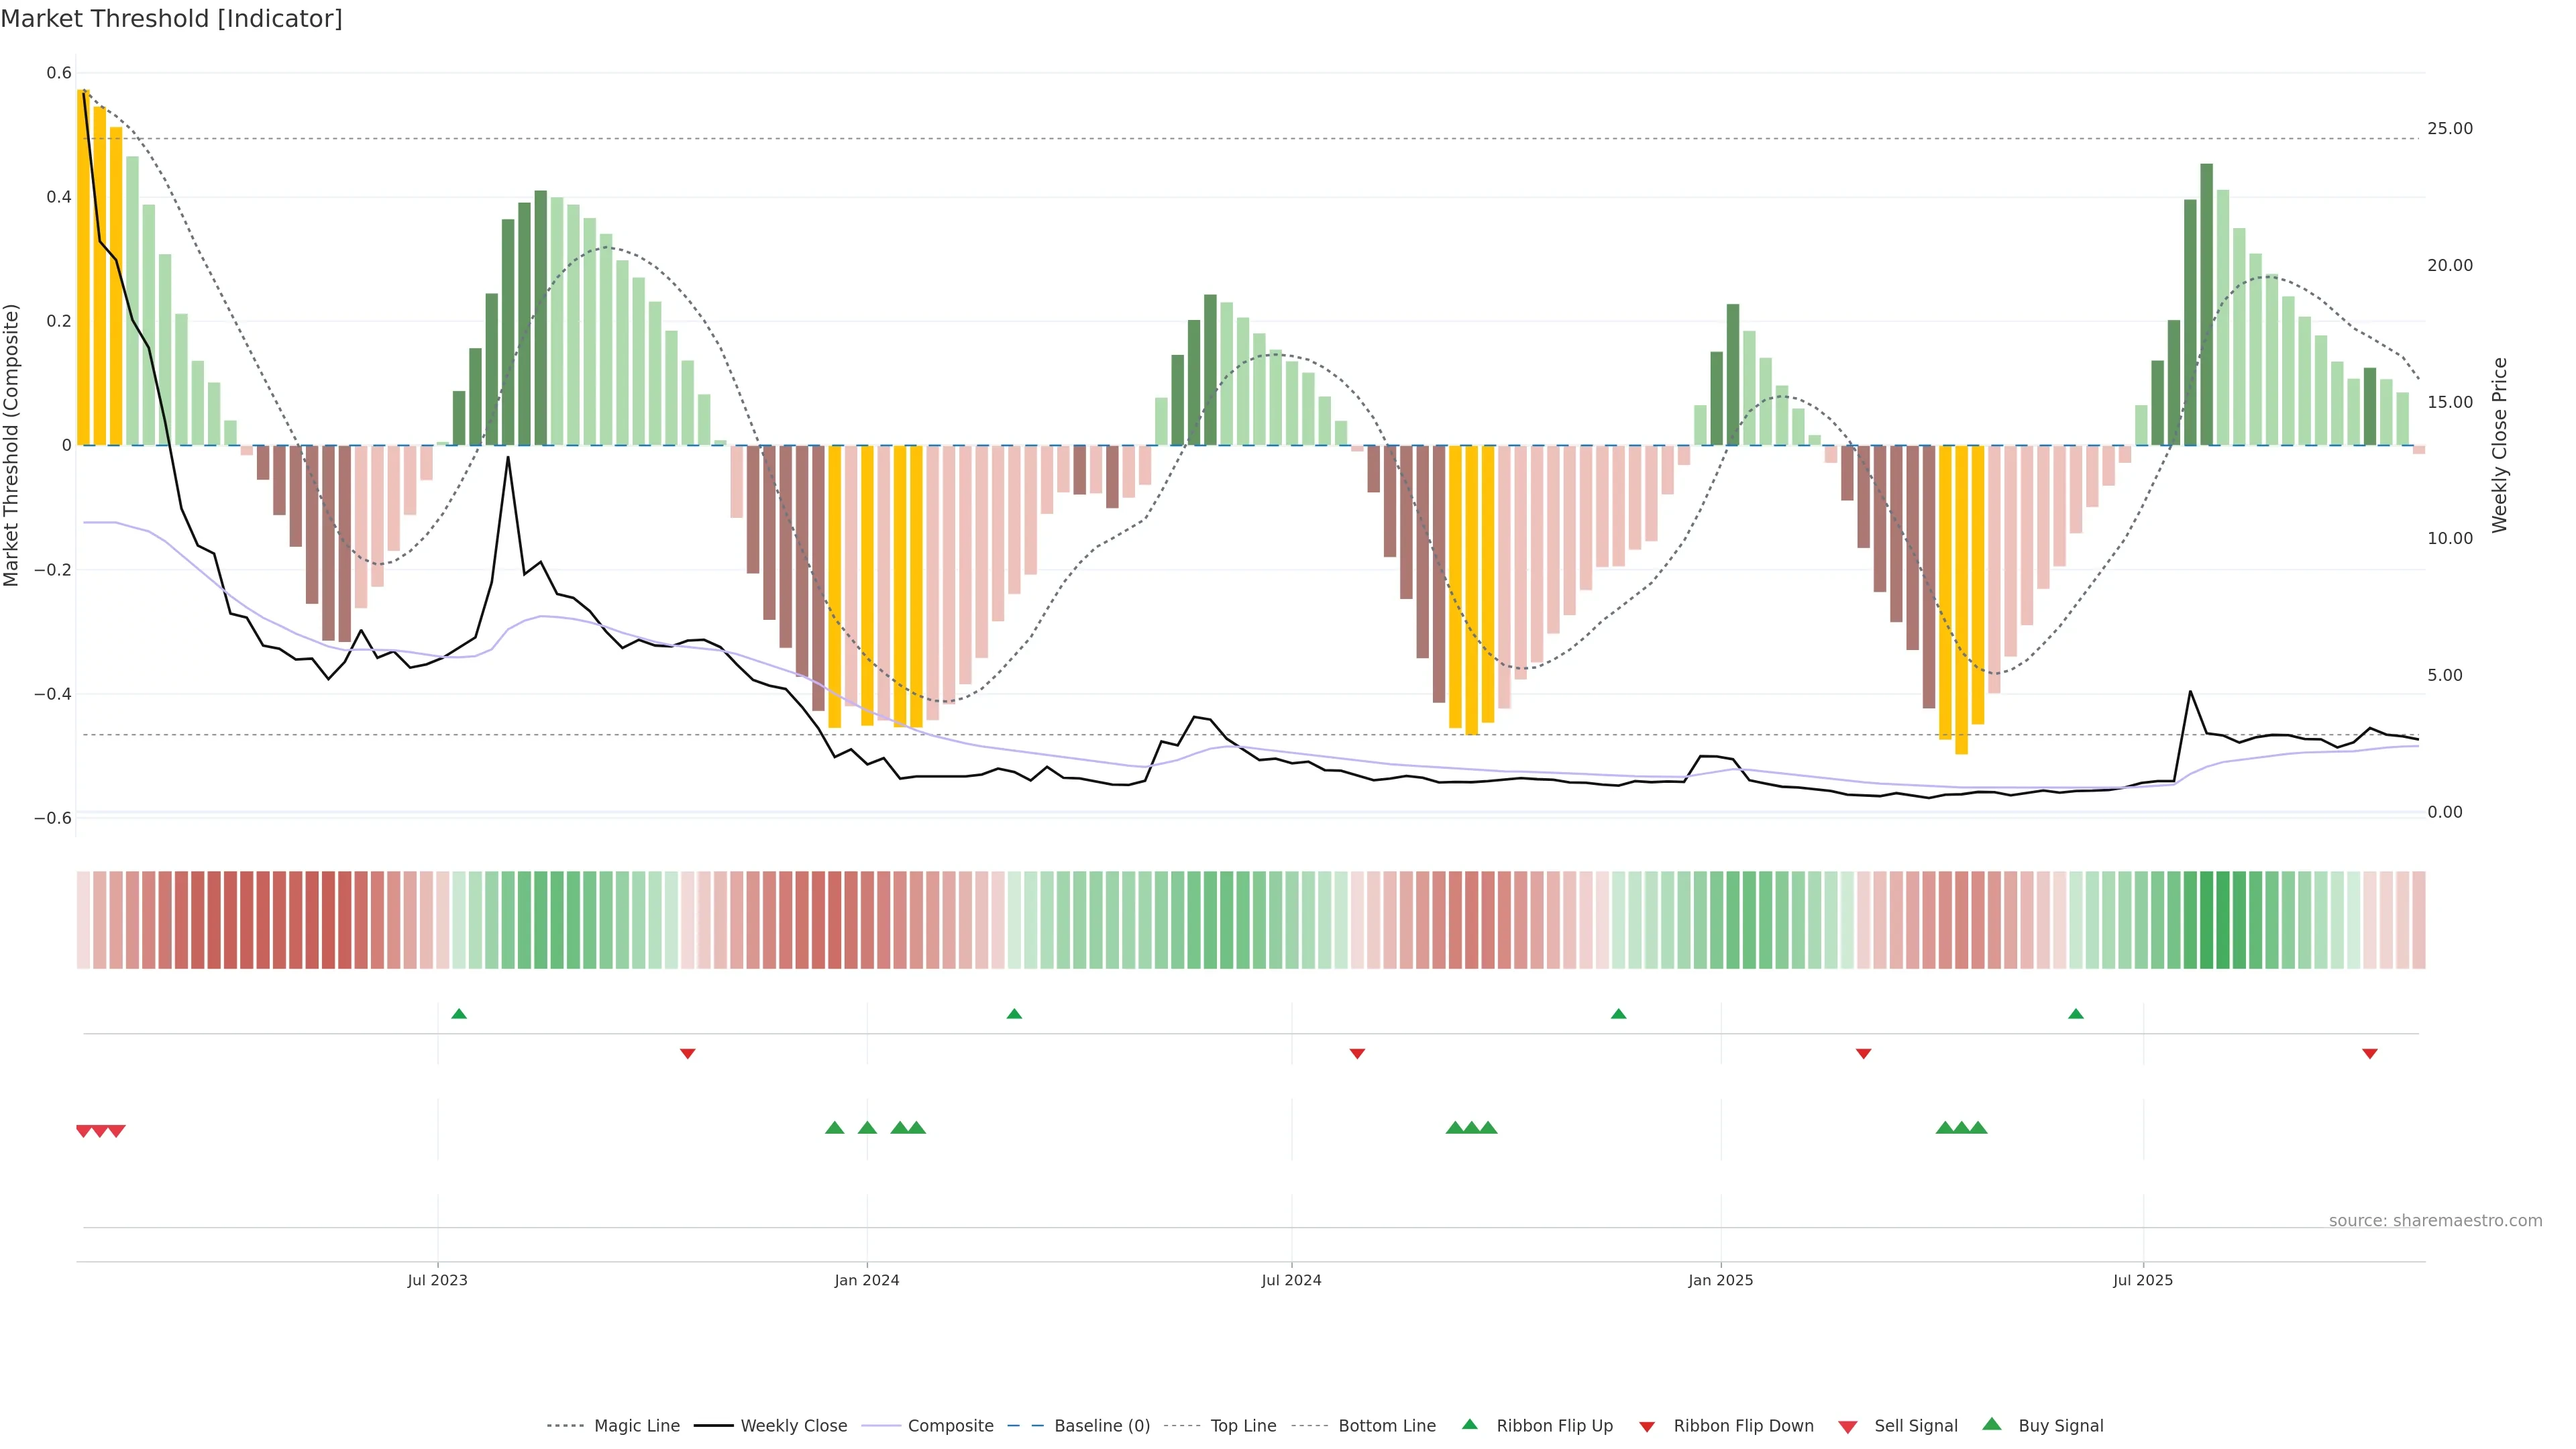The width and height of the screenshot is (2576, 1449).
Task: Toggle the Magic Line legend entry
Action: [x=636, y=1425]
